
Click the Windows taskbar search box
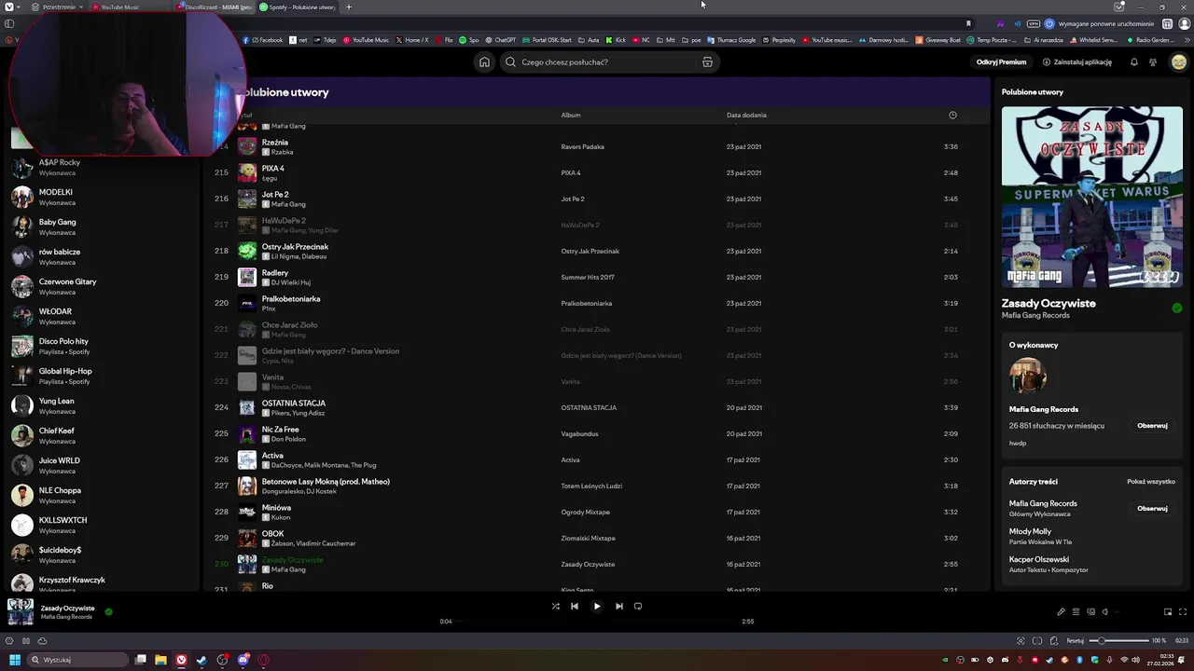77,660
